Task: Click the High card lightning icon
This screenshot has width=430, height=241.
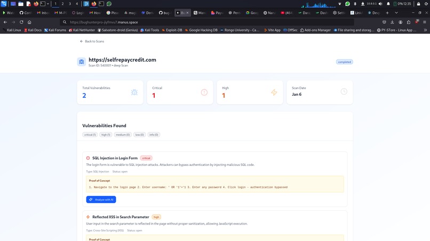Action: 274,92
